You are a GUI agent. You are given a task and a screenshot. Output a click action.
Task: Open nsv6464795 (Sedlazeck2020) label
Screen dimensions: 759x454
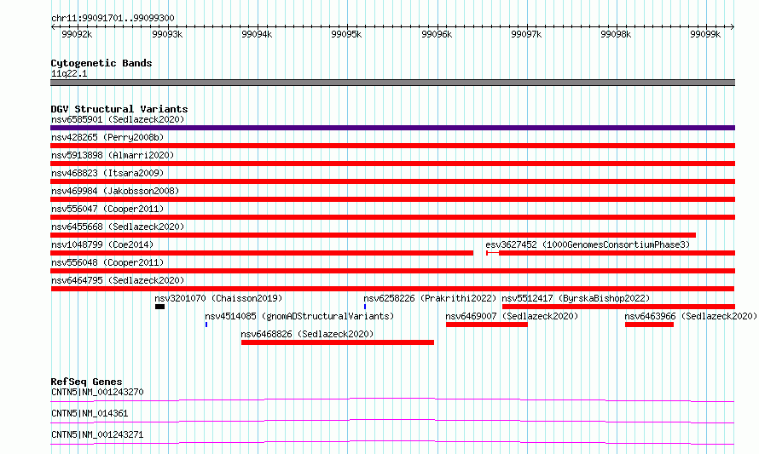point(118,280)
